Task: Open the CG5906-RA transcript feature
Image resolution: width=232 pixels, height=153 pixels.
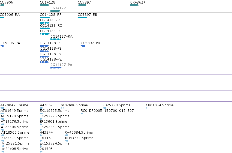Action: (2, 17)
